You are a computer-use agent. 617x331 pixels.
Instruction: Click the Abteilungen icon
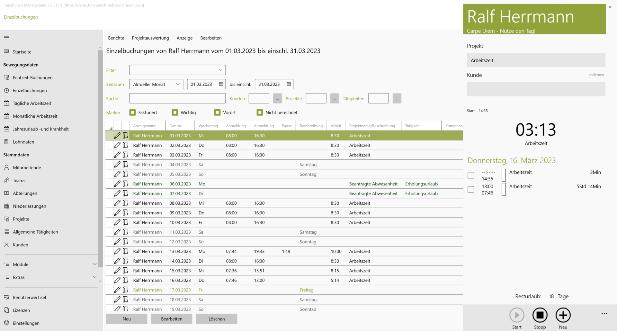coord(6,193)
